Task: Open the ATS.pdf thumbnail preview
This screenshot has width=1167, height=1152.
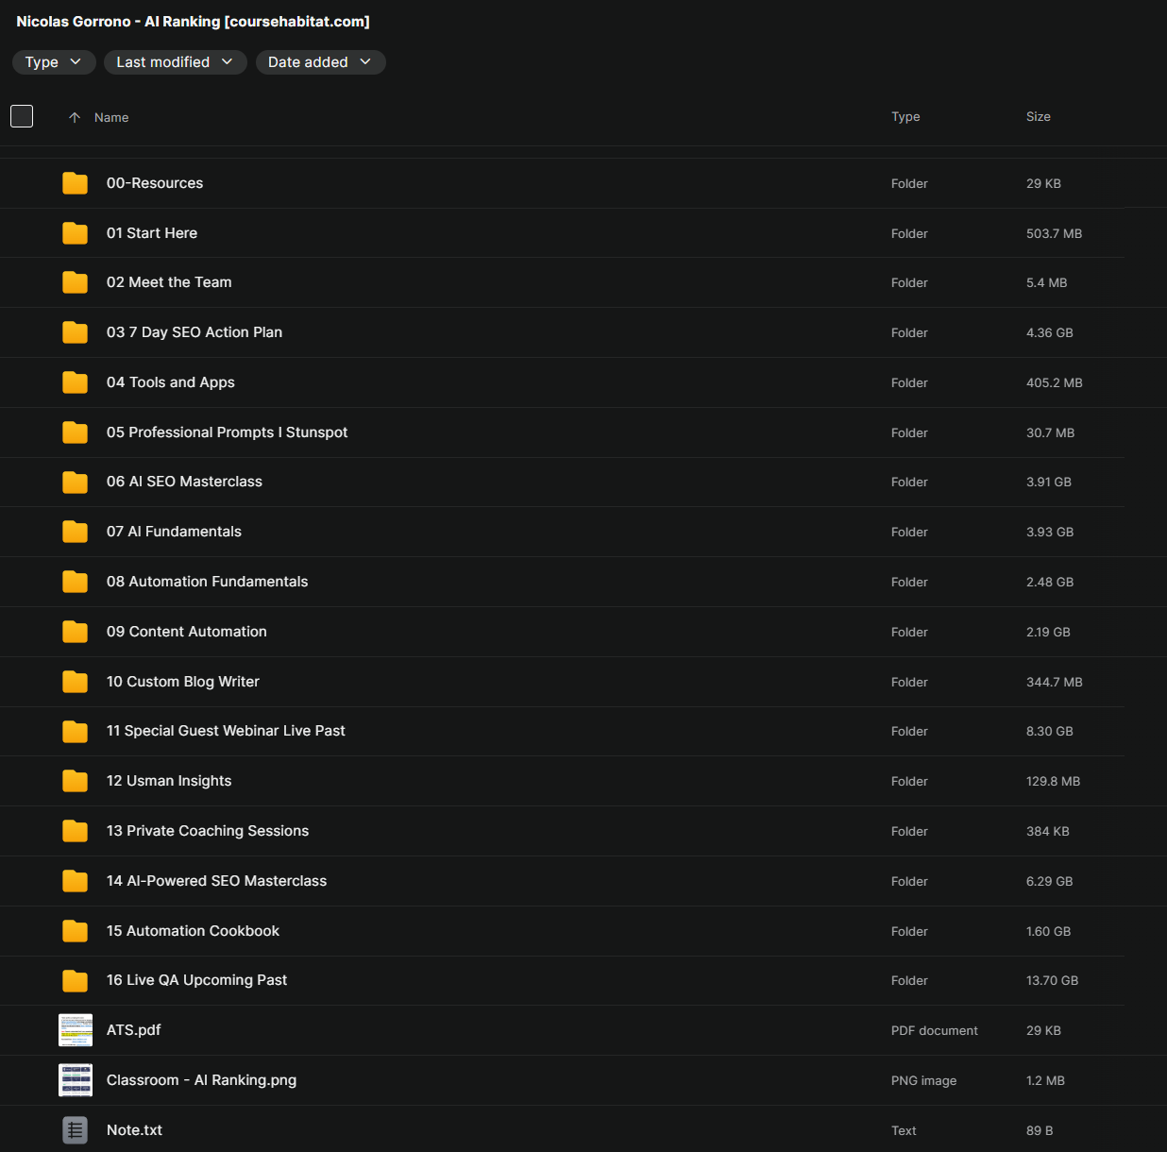Action: (76, 1030)
